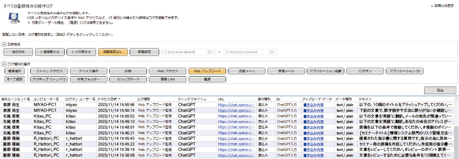Open the ChatGPT URL in first row
The height and width of the screenshot is (159, 459).
pyautogui.click(x=236, y=105)
